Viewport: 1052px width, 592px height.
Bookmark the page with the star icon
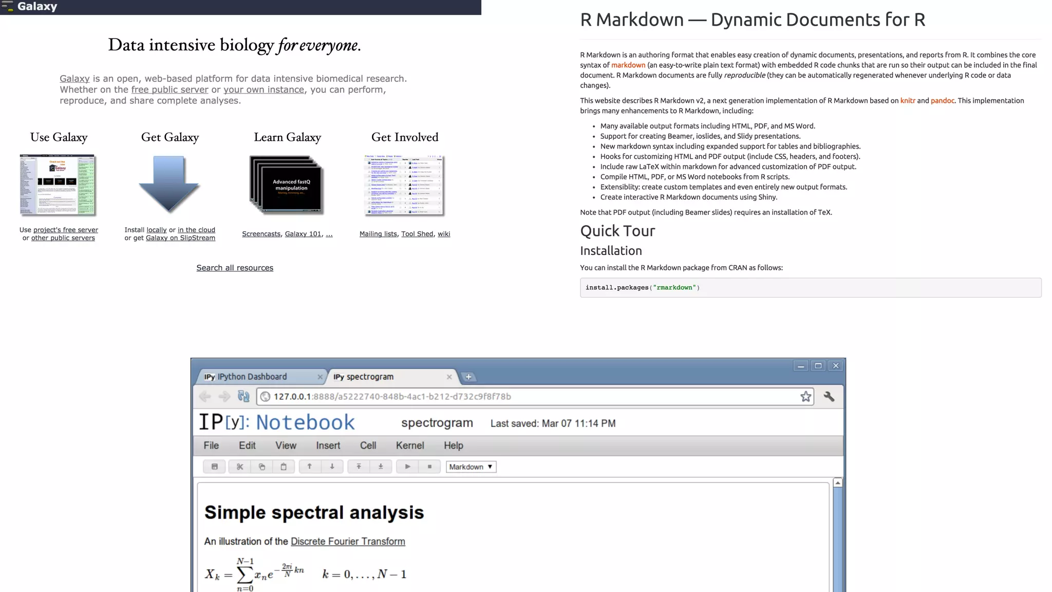coord(805,396)
